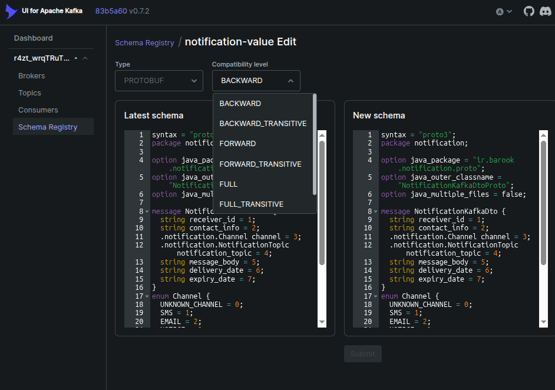Image resolution: width=555 pixels, height=390 pixels.
Task: Click 'UNKNOWN_CHANNEL = 0;' in Latest schema
Action: pos(201,305)
